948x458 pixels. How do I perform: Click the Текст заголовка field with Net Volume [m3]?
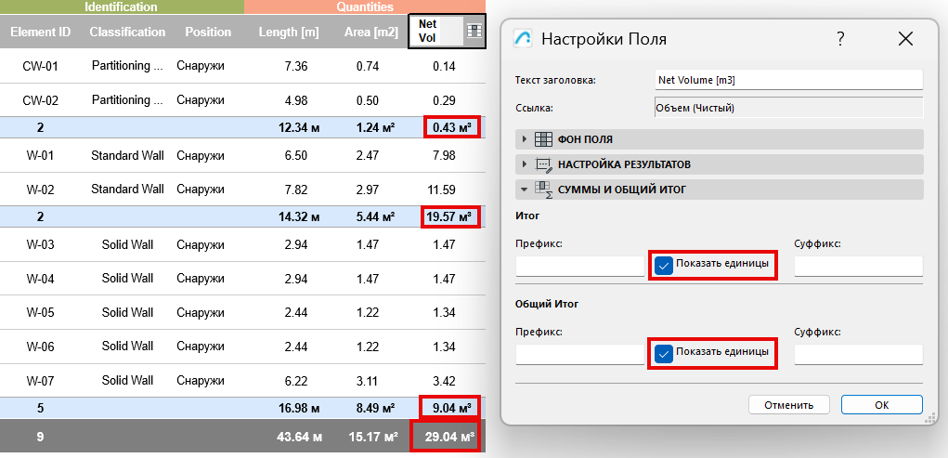(789, 80)
